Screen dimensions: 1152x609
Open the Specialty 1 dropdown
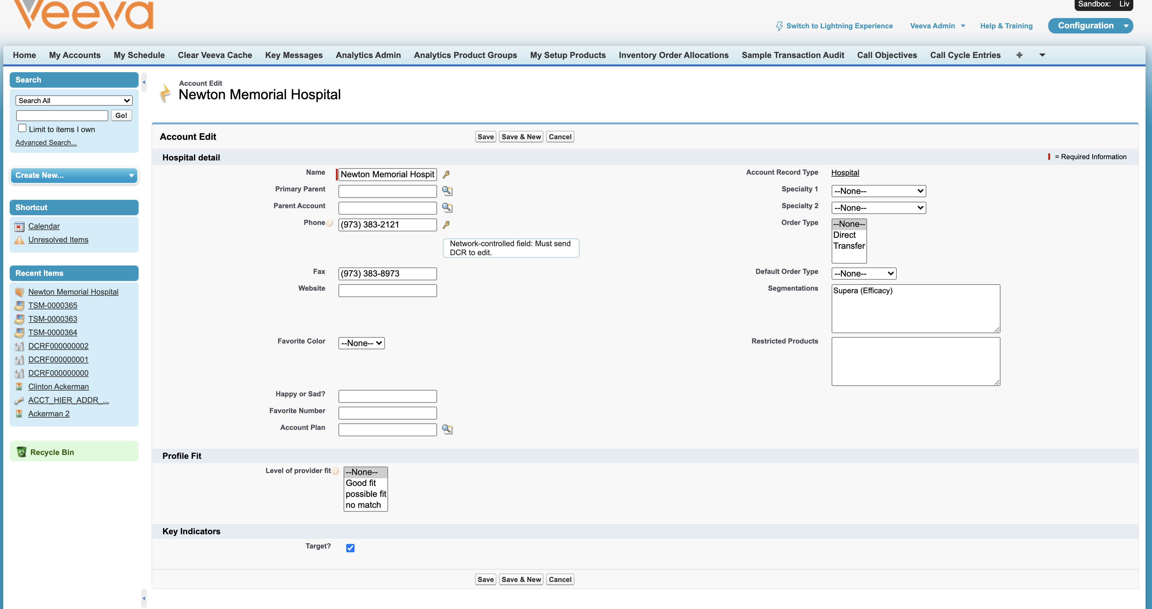click(x=878, y=191)
